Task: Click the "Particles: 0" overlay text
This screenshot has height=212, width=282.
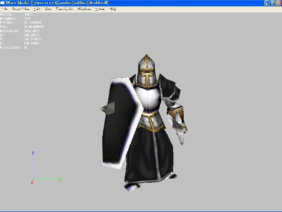Action: coord(13,47)
